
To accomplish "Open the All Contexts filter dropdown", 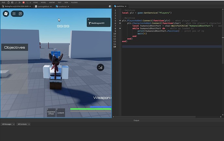I will tap(23, 124).
